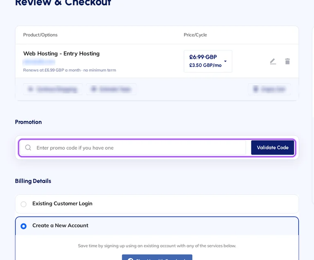Click the pencil edit icon for Web Hosting
The height and width of the screenshot is (260, 314).
coord(273,61)
